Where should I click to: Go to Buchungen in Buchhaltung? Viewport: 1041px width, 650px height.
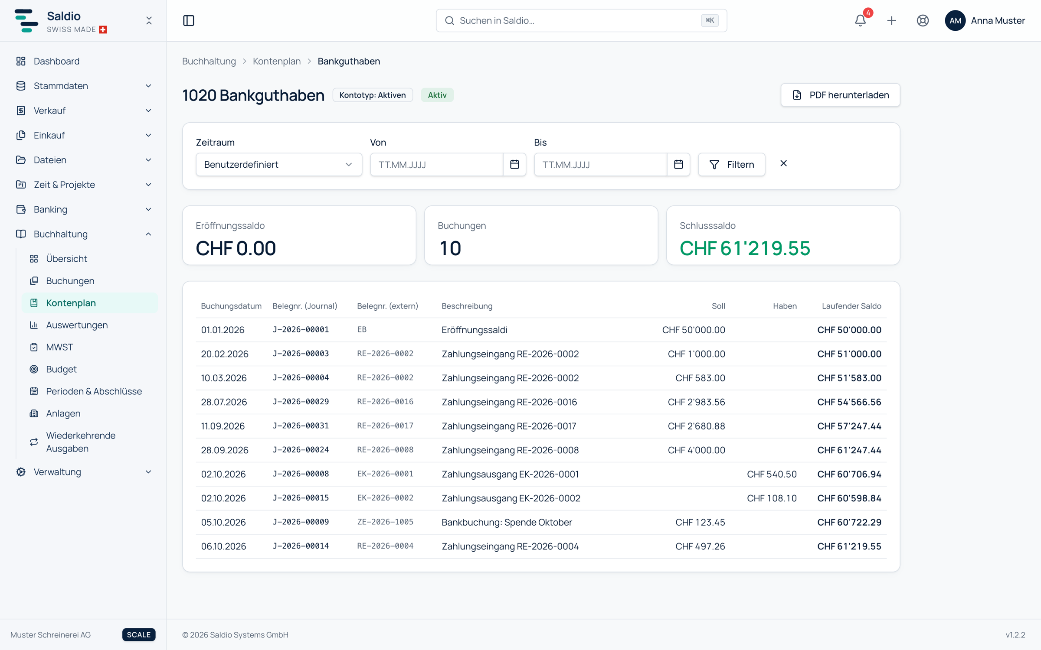90,281
